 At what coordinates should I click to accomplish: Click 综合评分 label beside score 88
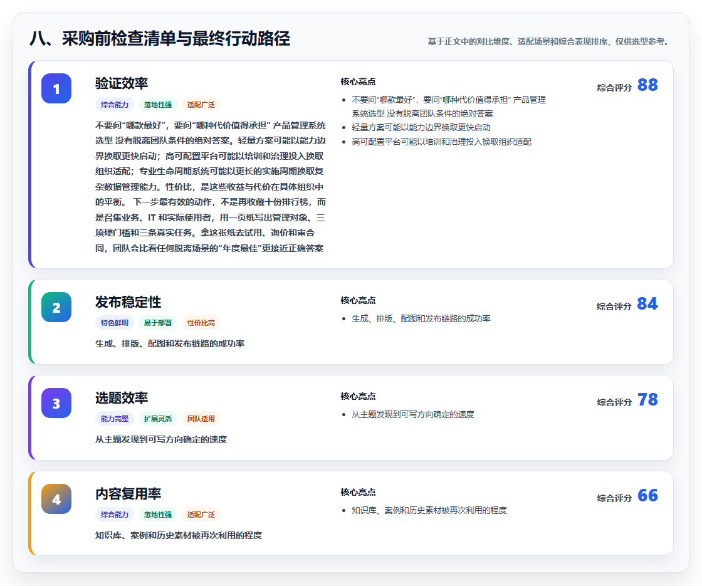[614, 88]
